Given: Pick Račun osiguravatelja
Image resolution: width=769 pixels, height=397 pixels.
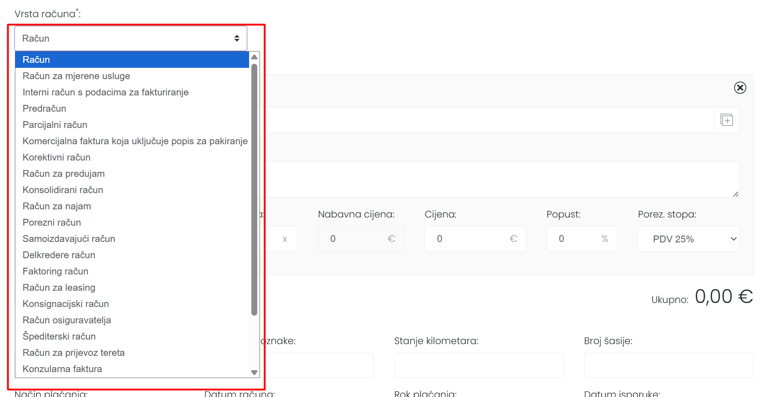Looking at the screenshot, I should pos(132,320).
